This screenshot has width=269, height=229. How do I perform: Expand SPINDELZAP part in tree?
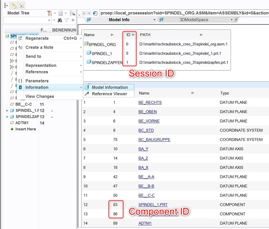point(7,117)
